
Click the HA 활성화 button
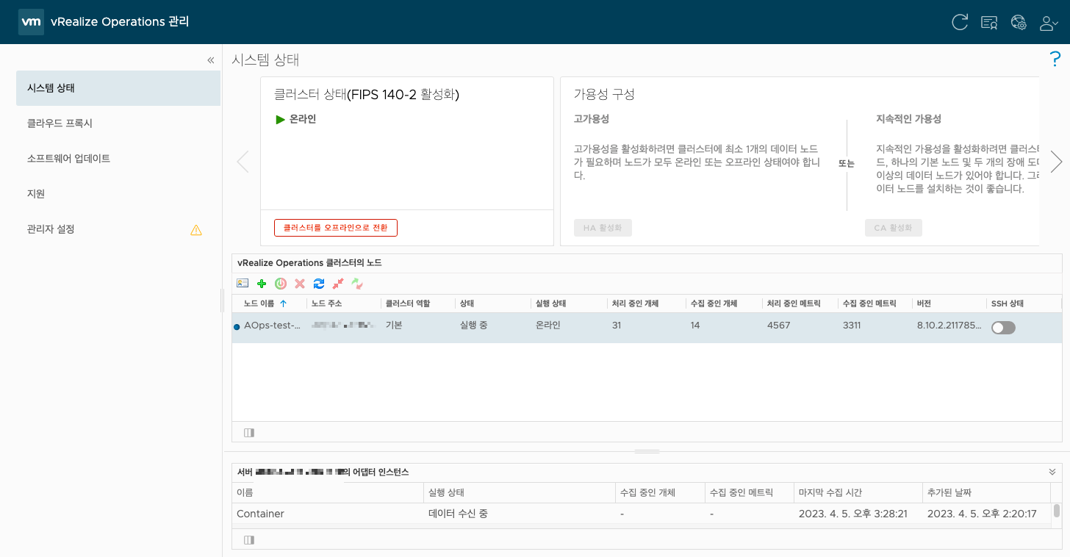pyautogui.click(x=603, y=228)
